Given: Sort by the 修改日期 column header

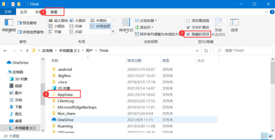Looking at the screenshot, I should click(143, 61).
